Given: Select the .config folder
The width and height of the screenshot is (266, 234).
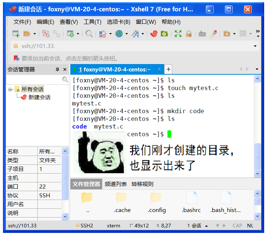Looking at the screenshot, I should pyautogui.click(x=156, y=202).
